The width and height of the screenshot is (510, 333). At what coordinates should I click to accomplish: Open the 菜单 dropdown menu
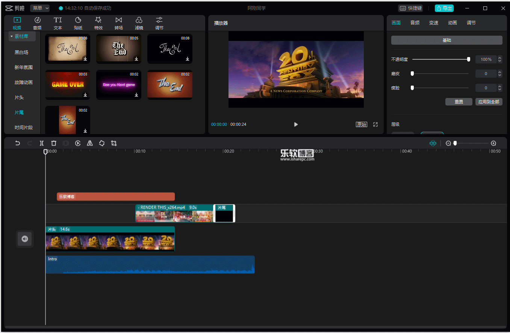pos(40,8)
